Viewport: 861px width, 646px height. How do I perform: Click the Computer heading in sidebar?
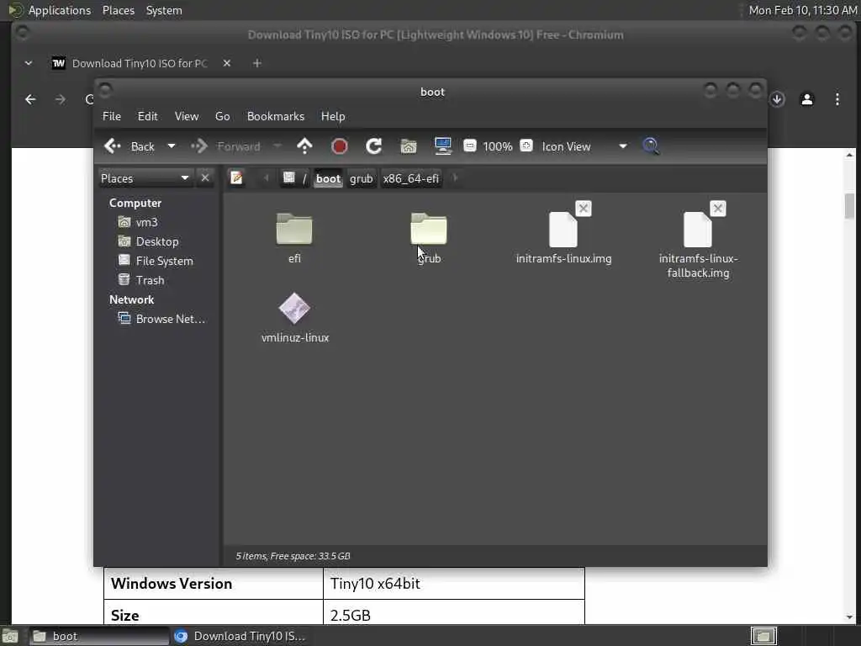point(135,204)
